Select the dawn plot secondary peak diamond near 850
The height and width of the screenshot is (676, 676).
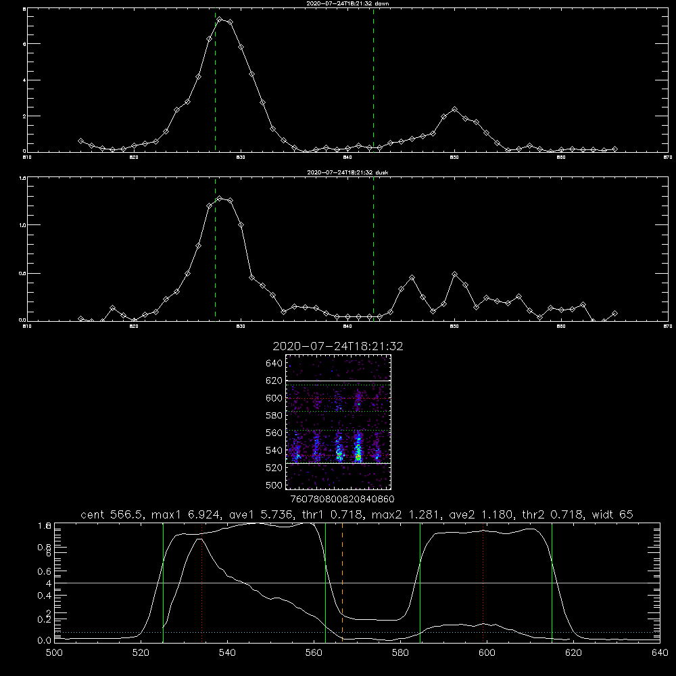[x=454, y=110]
